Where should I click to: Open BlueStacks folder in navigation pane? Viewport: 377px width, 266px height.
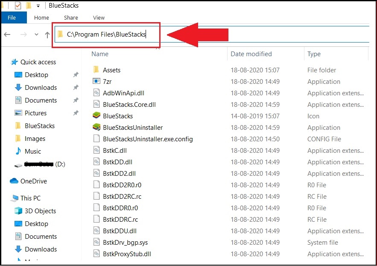coord(40,126)
